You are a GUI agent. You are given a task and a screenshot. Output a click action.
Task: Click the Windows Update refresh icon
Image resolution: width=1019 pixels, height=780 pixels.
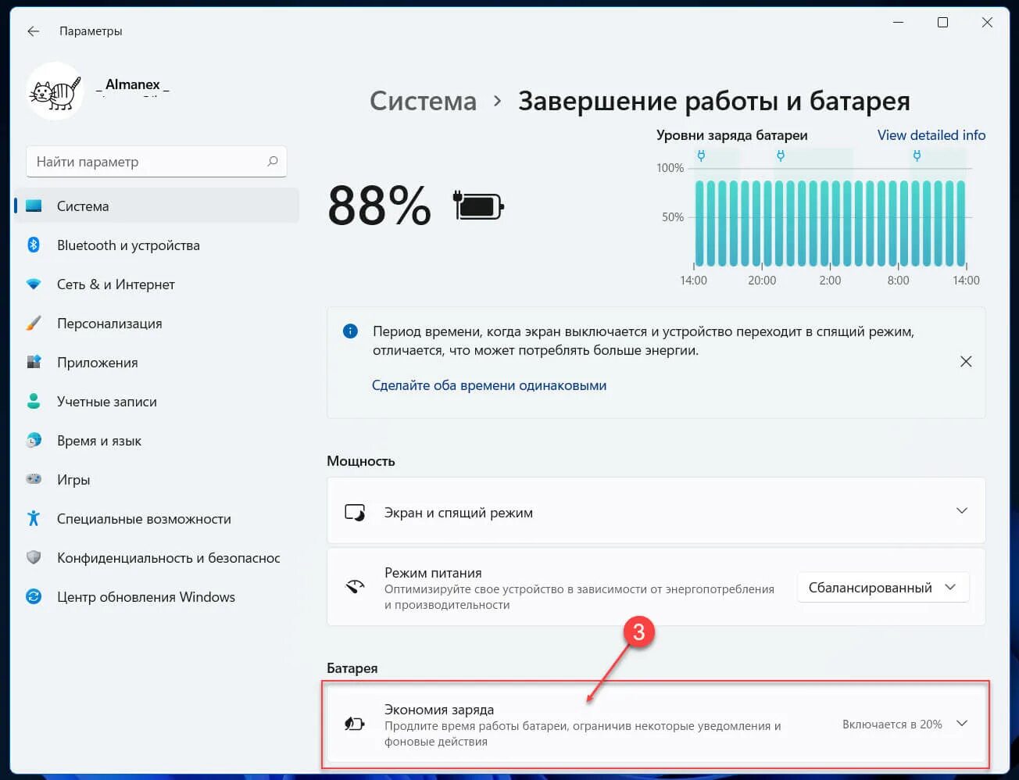click(x=34, y=597)
